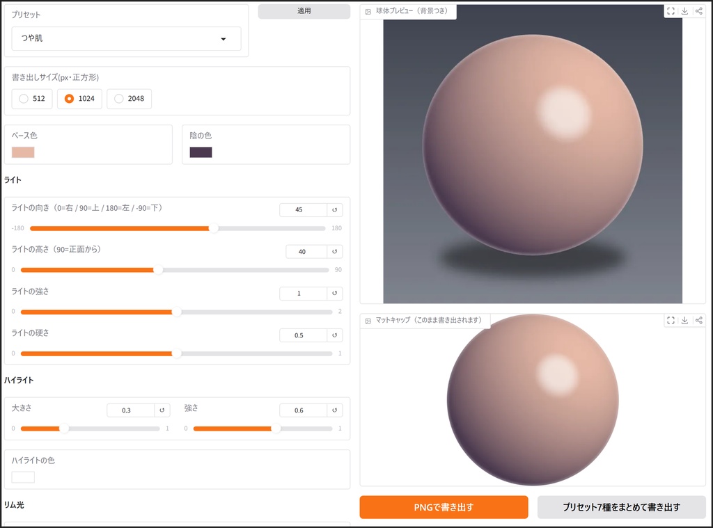713x528 pixels.
Task: Open fullscreen view of 球体プレビュー image
Action: 671,11
